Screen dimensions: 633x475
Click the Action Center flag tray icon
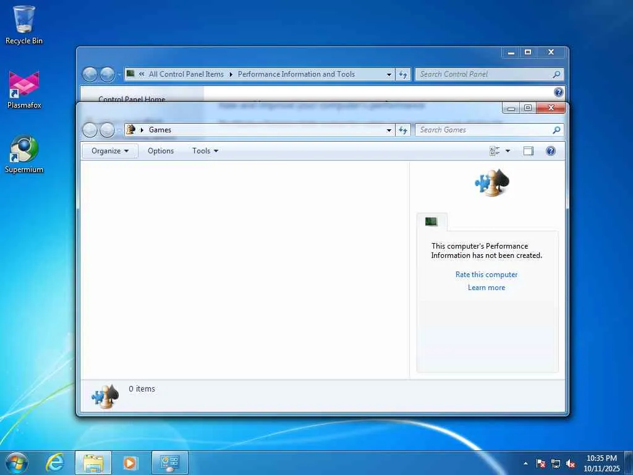click(x=541, y=463)
